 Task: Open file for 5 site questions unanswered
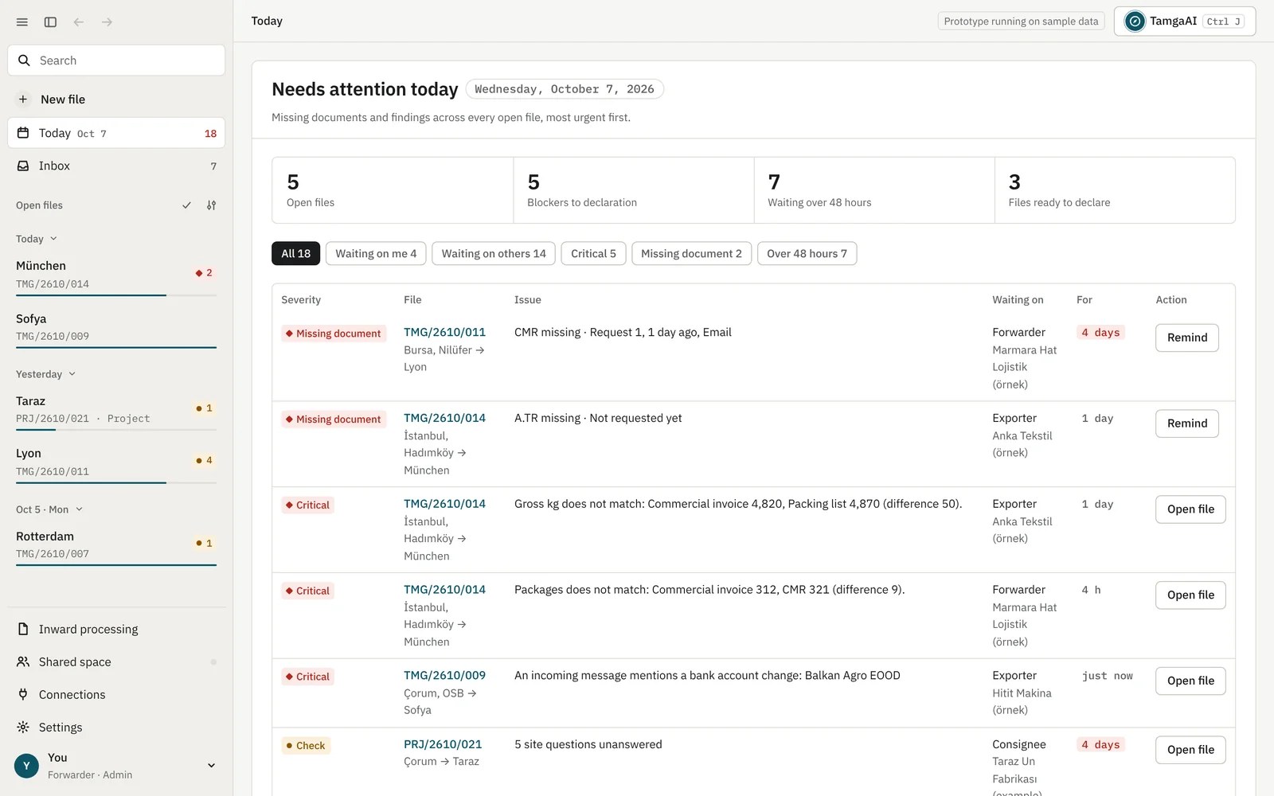coord(1190,750)
